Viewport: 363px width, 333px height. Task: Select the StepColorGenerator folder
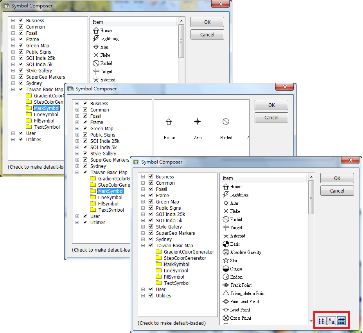pos(185,258)
